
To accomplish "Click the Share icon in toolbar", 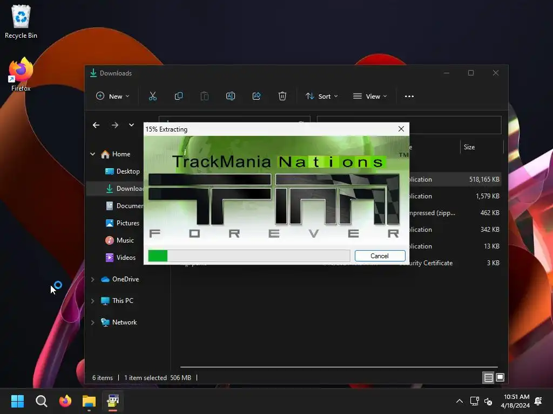I will [257, 96].
